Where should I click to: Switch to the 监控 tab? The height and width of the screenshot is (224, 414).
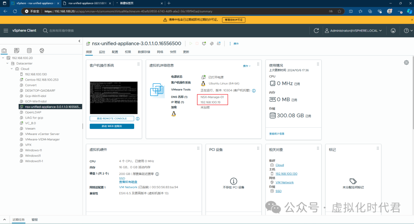point(102,52)
